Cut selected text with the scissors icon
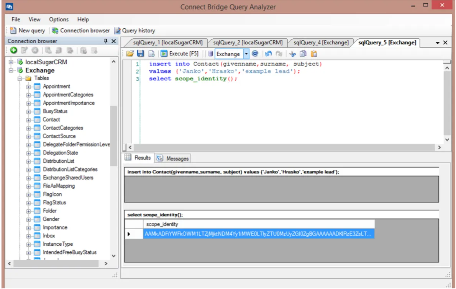456x289 pixels. pyautogui.click(x=292, y=54)
